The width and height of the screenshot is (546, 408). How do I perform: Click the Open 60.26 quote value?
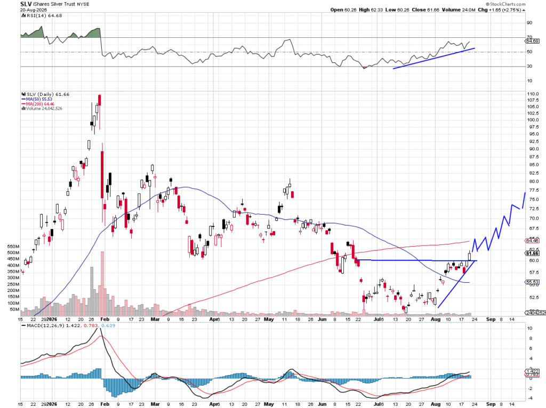tap(343, 10)
